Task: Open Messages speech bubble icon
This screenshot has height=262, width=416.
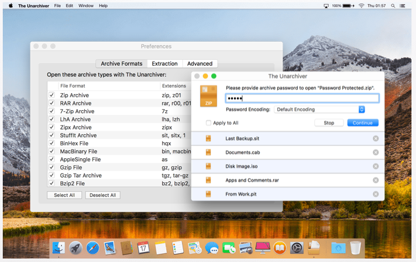Action: pos(212,248)
